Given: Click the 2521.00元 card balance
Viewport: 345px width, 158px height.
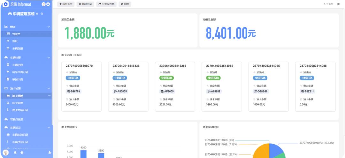Looking at the screenshot, I should coord(165,105).
